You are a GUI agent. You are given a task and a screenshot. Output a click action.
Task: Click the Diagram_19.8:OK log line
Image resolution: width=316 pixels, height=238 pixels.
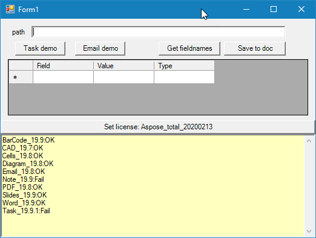(x=28, y=164)
